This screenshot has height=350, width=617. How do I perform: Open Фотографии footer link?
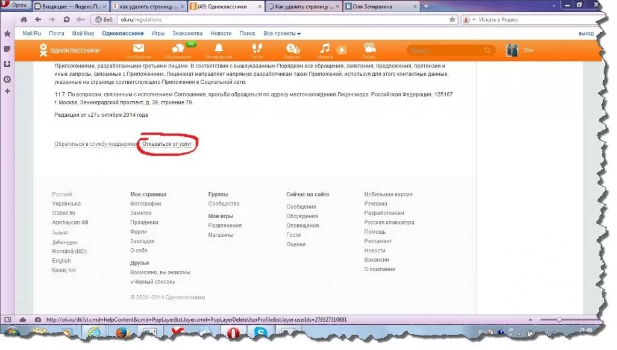click(146, 204)
